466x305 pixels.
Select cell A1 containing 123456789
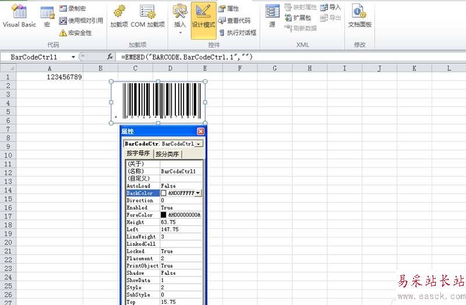coord(50,77)
